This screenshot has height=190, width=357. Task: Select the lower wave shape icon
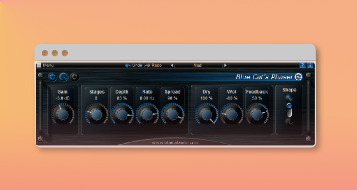[x=289, y=122]
